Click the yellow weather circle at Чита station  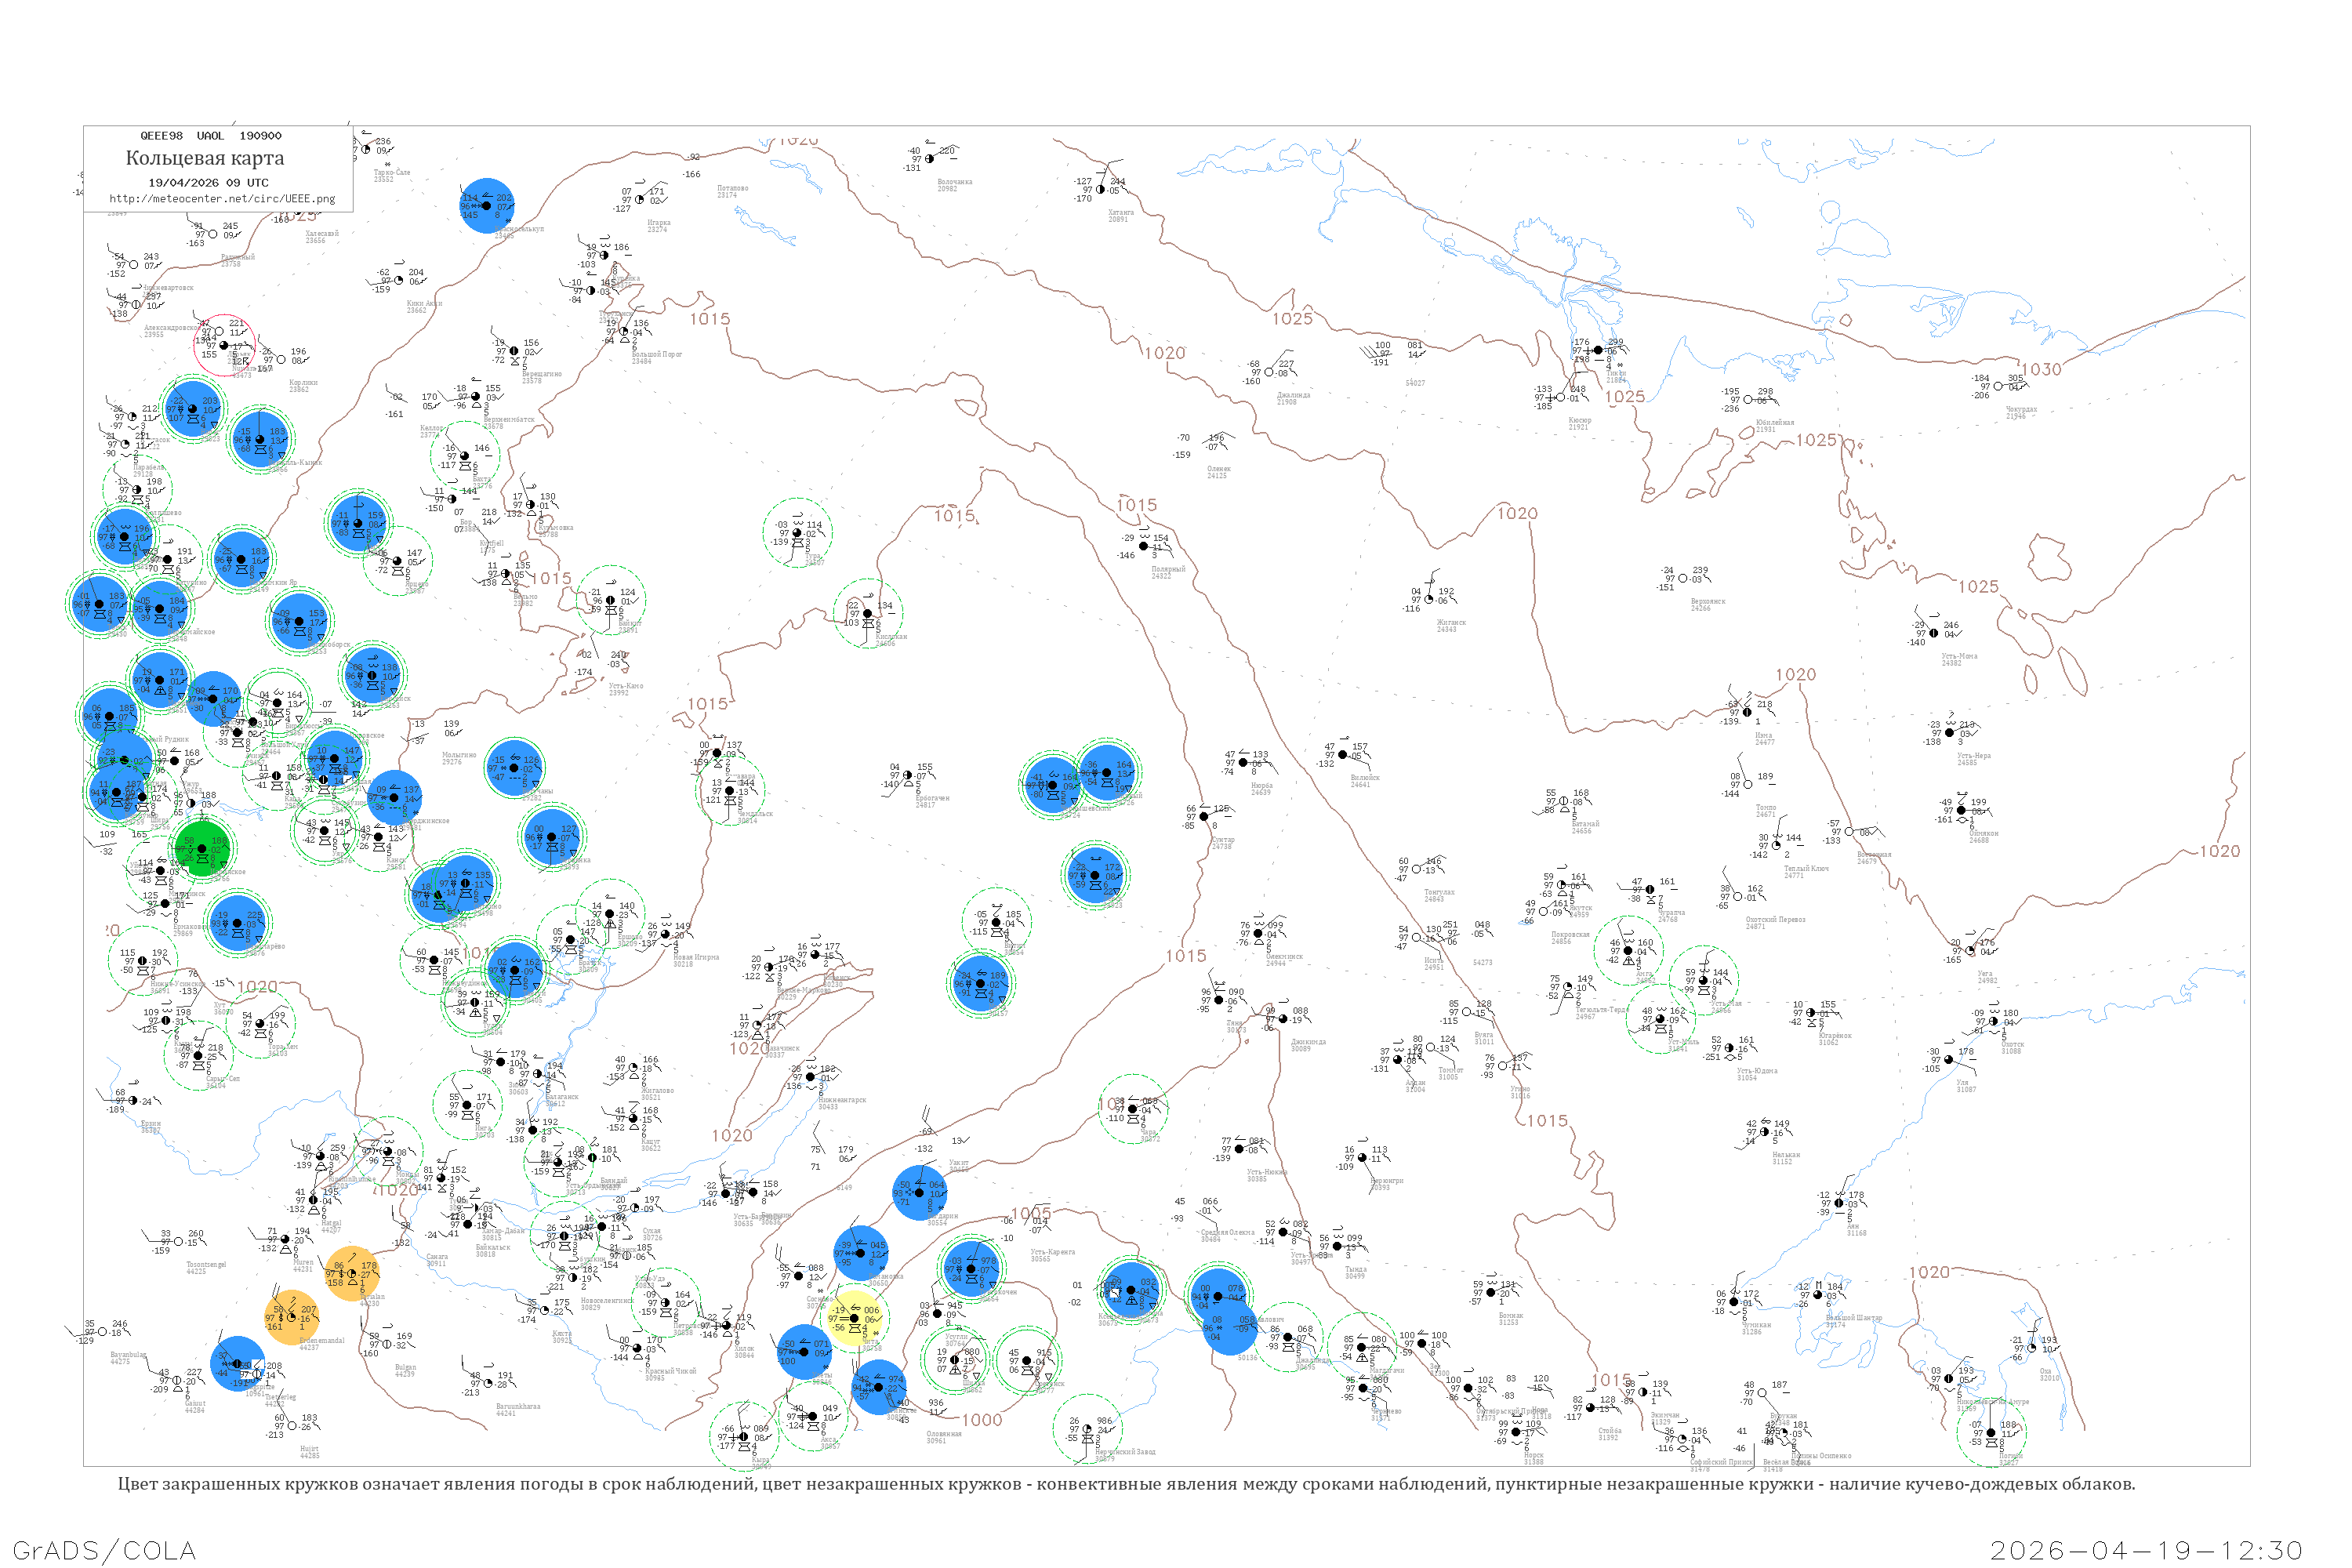click(x=855, y=1319)
